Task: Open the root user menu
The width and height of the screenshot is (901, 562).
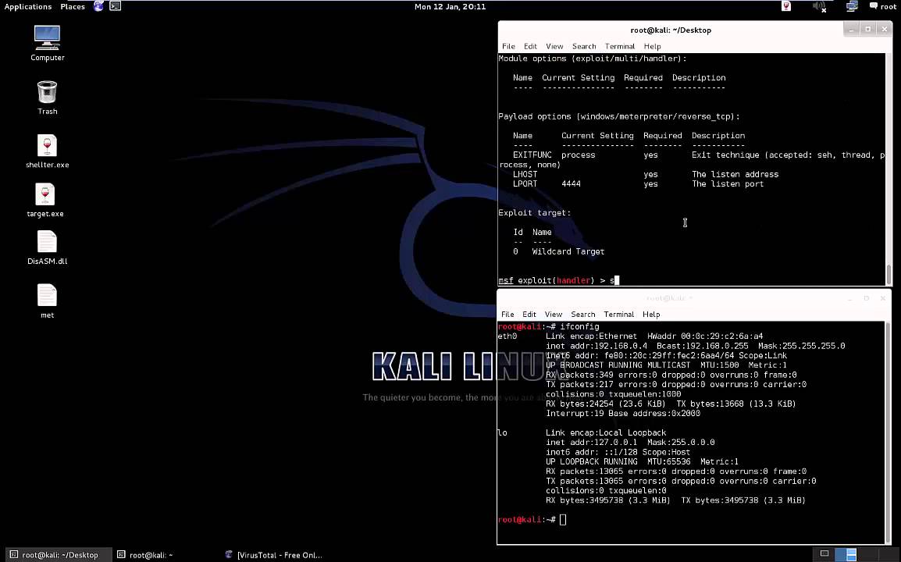Action: point(882,6)
